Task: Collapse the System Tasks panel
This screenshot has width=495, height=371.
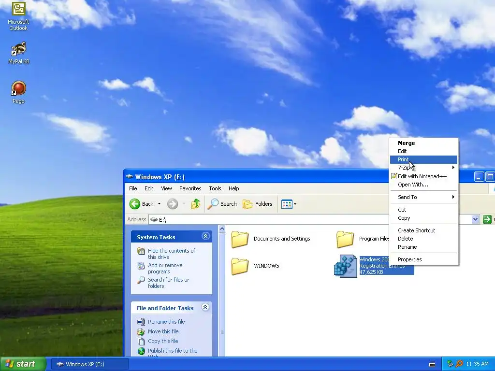Action: click(x=205, y=236)
